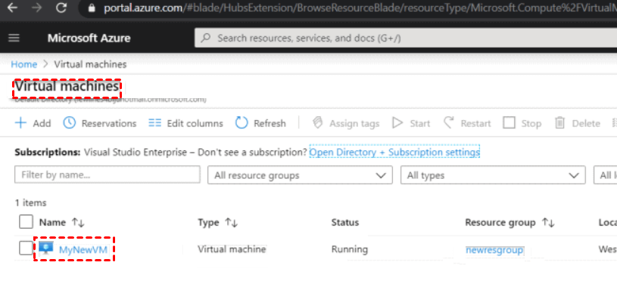Click the Delete trash icon
Viewport: 617px width, 284px height.
pos(559,123)
